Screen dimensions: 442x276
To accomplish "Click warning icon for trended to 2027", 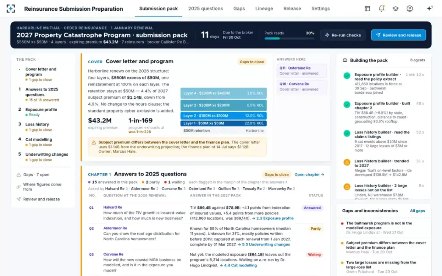I will coord(347,162).
